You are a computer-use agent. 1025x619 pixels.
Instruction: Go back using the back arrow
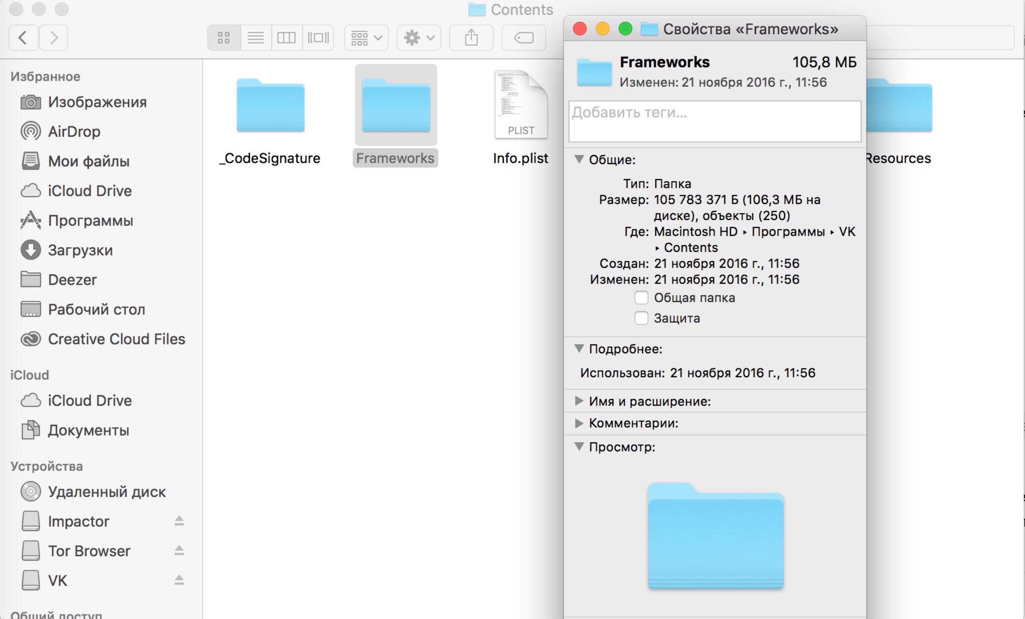pyautogui.click(x=23, y=38)
